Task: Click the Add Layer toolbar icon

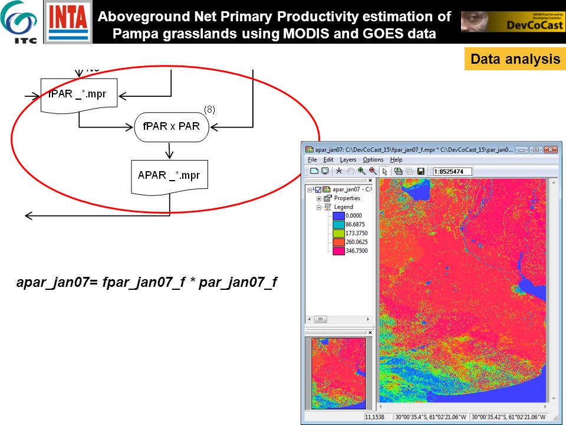Action: tap(398, 171)
